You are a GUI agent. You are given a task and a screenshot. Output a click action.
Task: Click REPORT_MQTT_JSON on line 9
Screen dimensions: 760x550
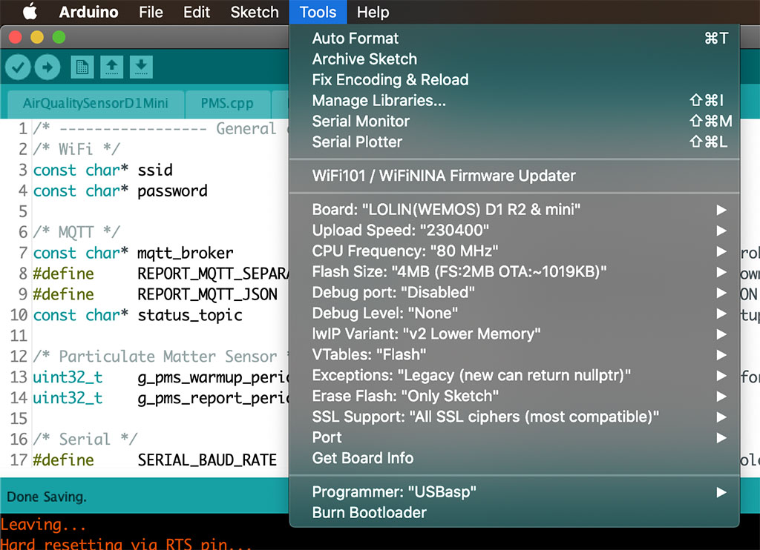tap(208, 295)
